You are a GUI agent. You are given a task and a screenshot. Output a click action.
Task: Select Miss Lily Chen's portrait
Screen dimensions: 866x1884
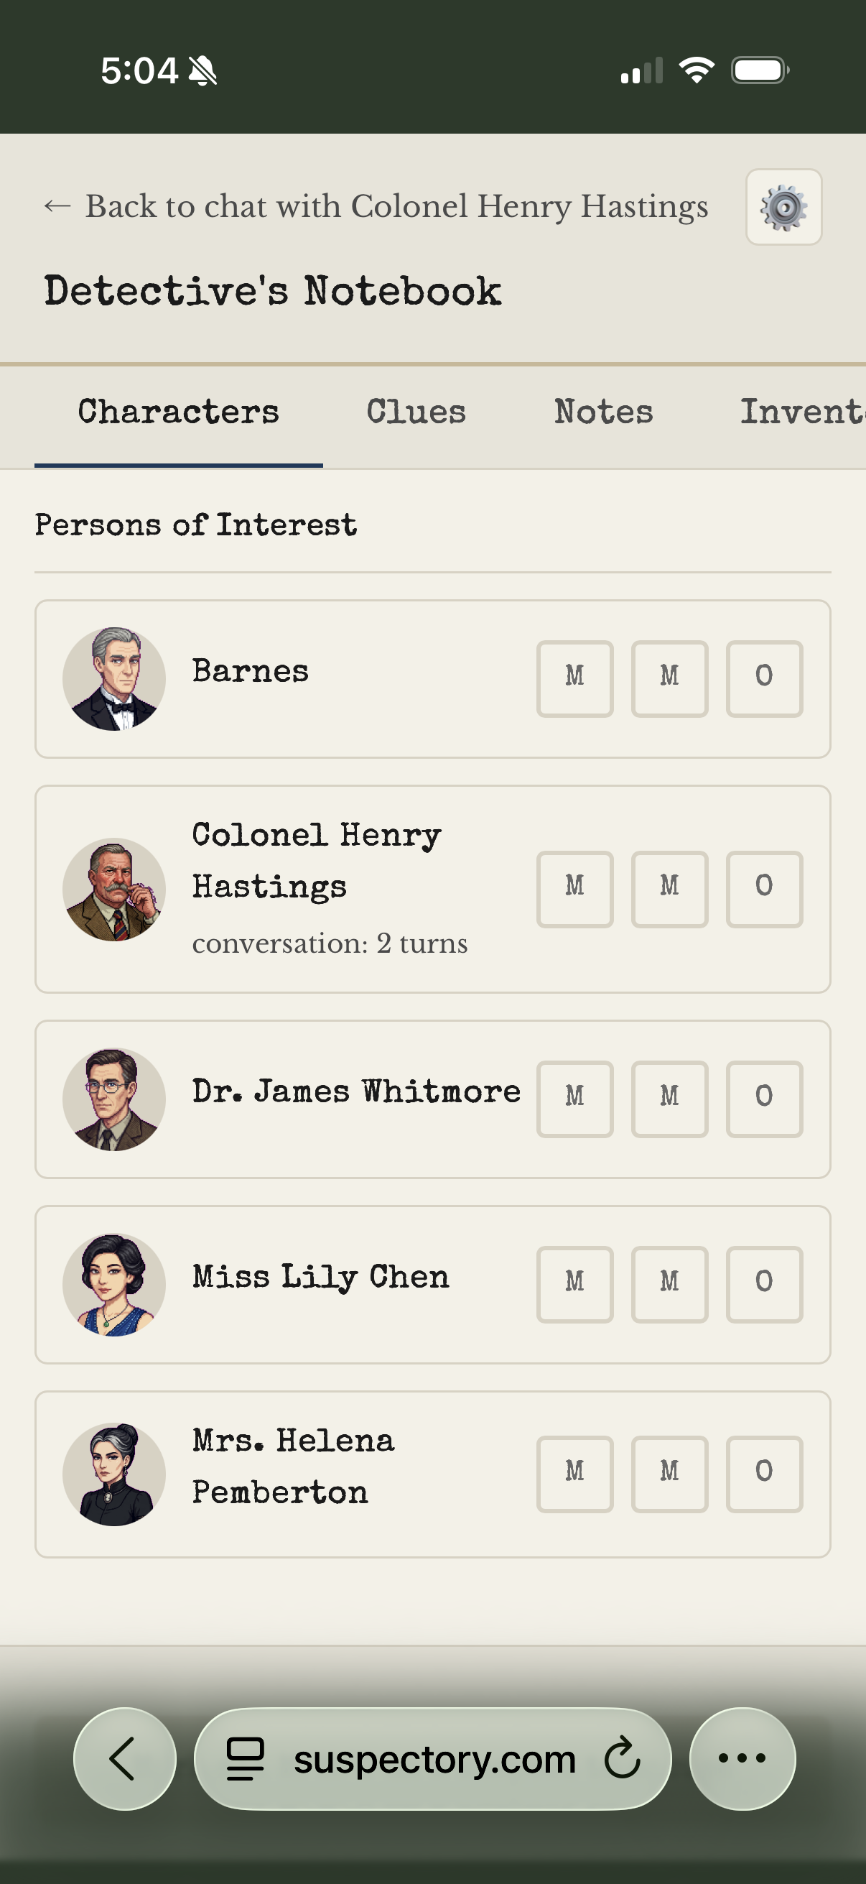[114, 1285]
